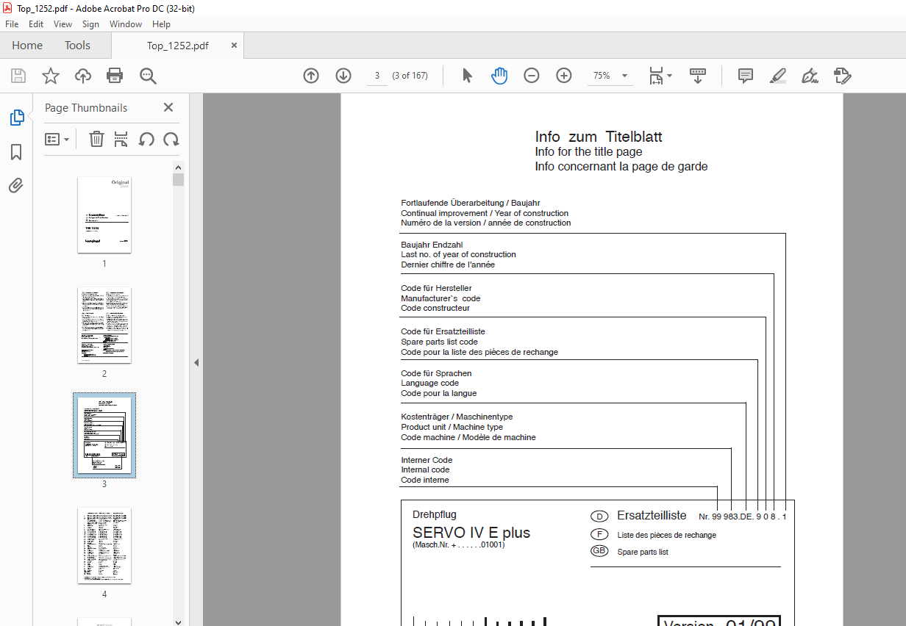The height and width of the screenshot is (626, 906).
Task: Click the Insert pages icon in thumbnails
Action: (x=121, y=139)
